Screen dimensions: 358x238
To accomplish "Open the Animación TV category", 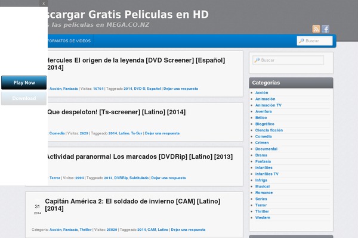I will (268, 105).
